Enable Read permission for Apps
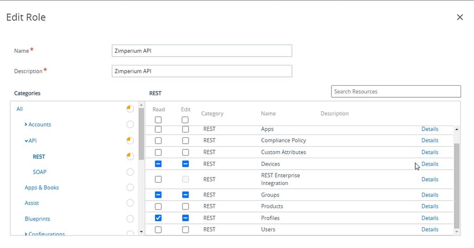The image size is (474, 248). [x=158, y=129]
